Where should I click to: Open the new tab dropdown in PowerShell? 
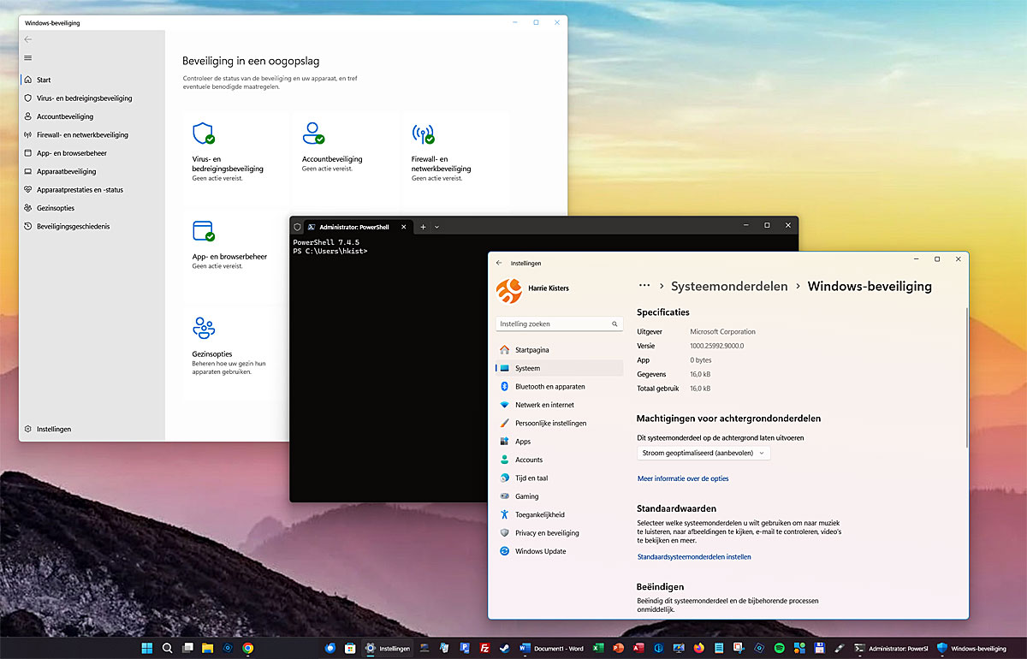436,226
